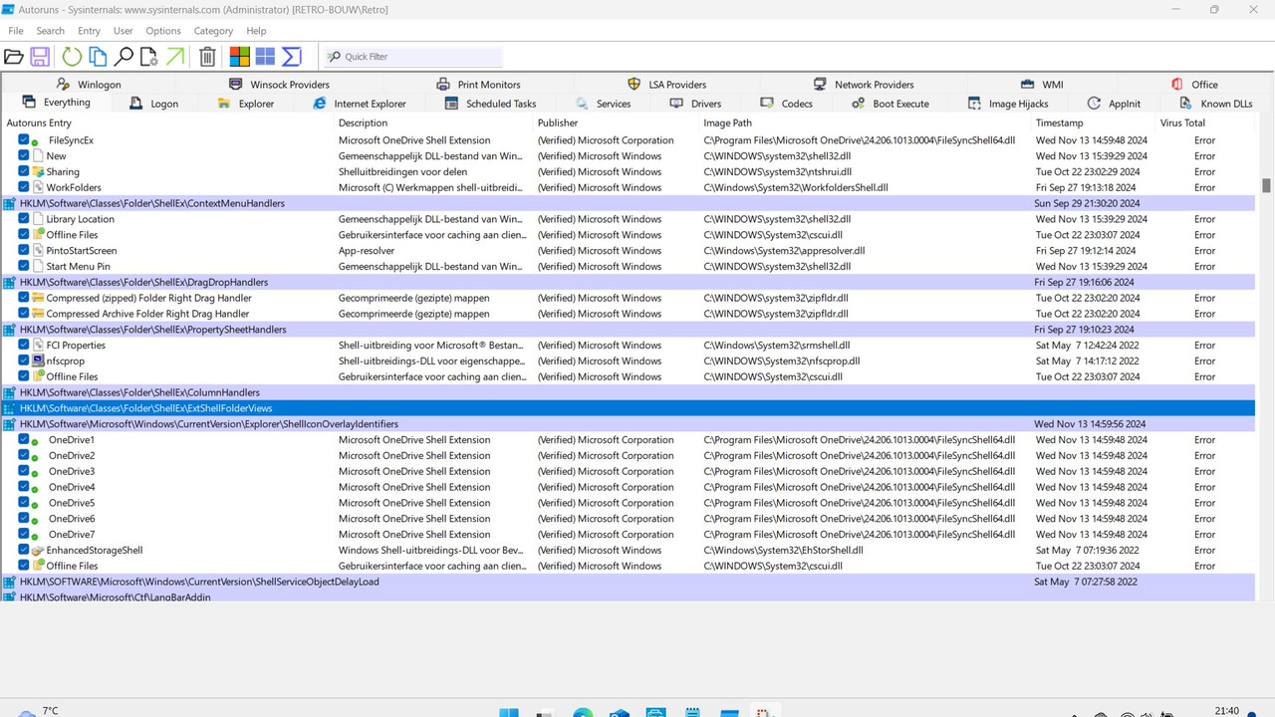The image size is (1275, 717).
Task: Sort by the Description column header
Action: pyautogui.click(x=433, y=122)
